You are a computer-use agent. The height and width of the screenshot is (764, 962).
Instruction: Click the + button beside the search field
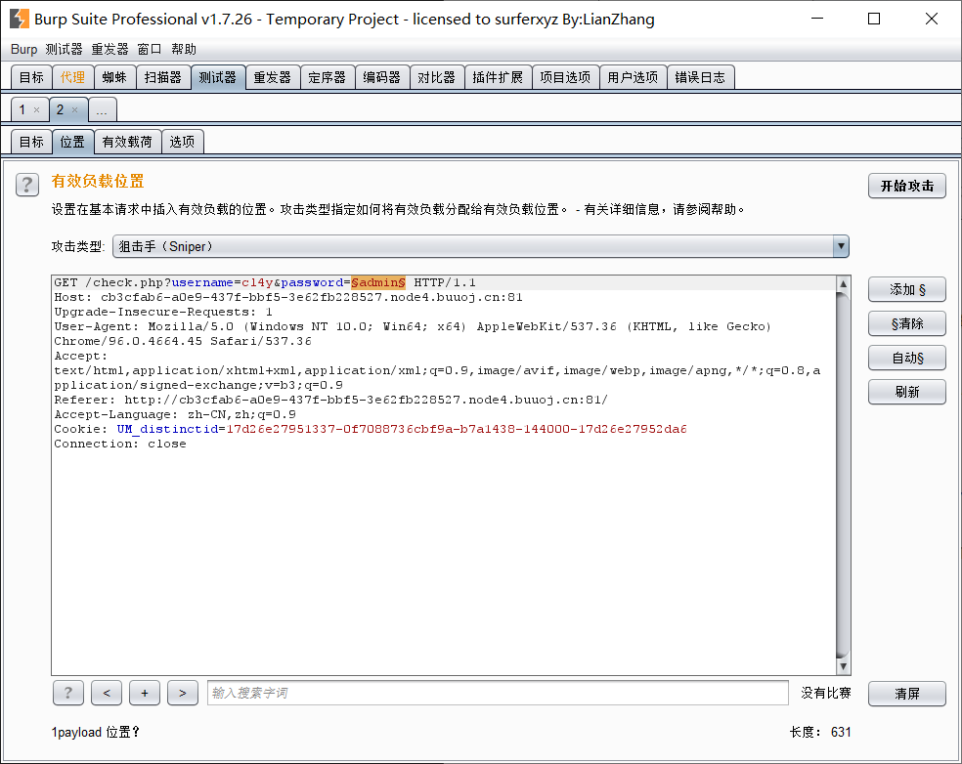[x=145, y=693]
